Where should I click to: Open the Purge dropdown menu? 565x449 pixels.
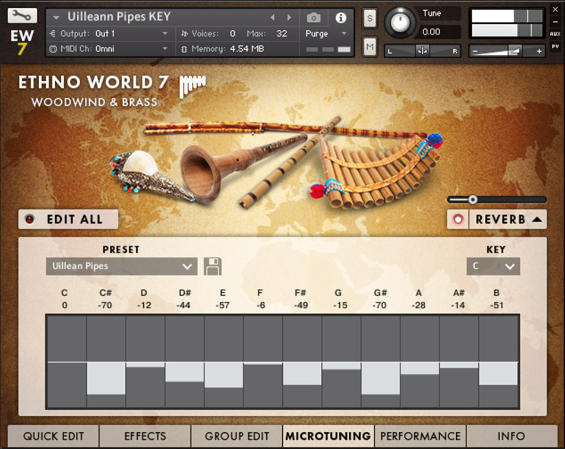pyautogui.click(x=326, y=33)
